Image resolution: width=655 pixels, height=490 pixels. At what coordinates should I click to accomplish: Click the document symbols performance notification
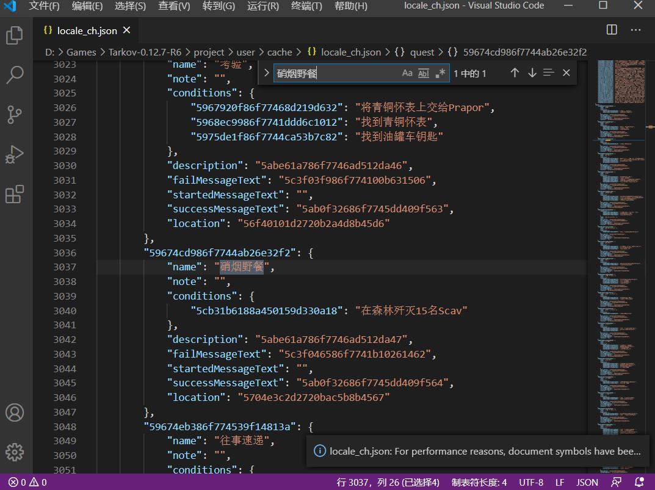click(x=478, y=451)
